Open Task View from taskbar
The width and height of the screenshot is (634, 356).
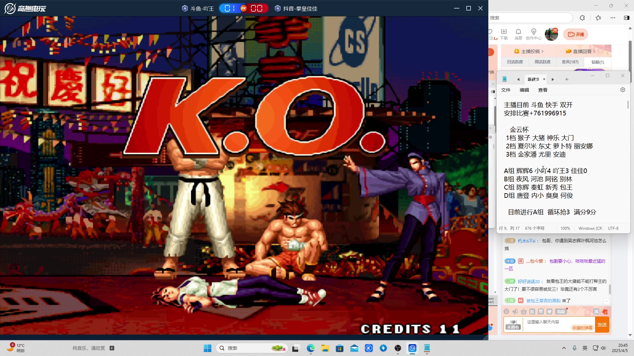(296, 348)
